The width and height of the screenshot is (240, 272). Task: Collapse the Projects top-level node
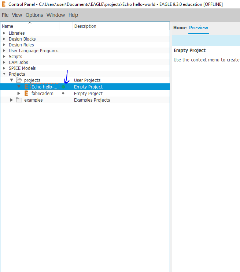tap(4, 74)
